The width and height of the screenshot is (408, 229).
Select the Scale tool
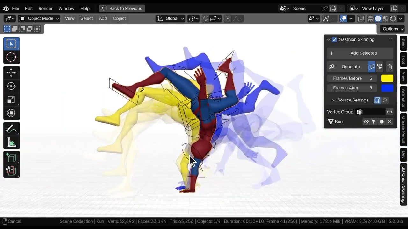coord(11,100)
